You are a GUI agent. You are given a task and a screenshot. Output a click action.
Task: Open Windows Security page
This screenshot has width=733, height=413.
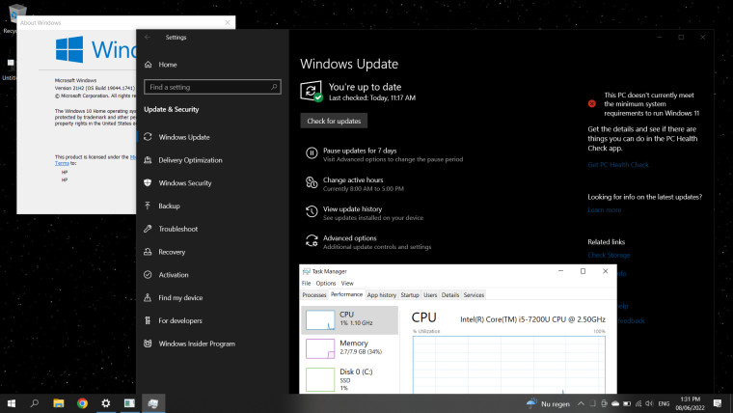(x=184, y=183)
